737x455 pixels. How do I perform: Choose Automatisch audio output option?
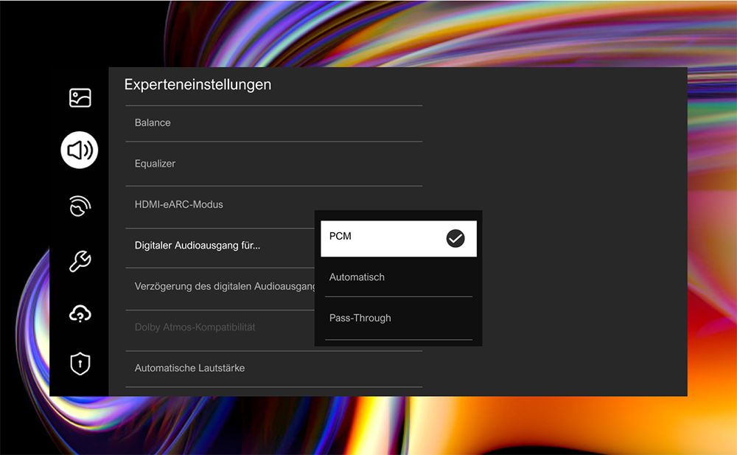(399, 277)
